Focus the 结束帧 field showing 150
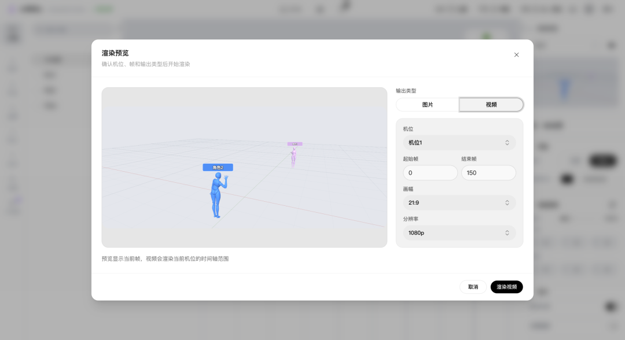 pos(488,173)
